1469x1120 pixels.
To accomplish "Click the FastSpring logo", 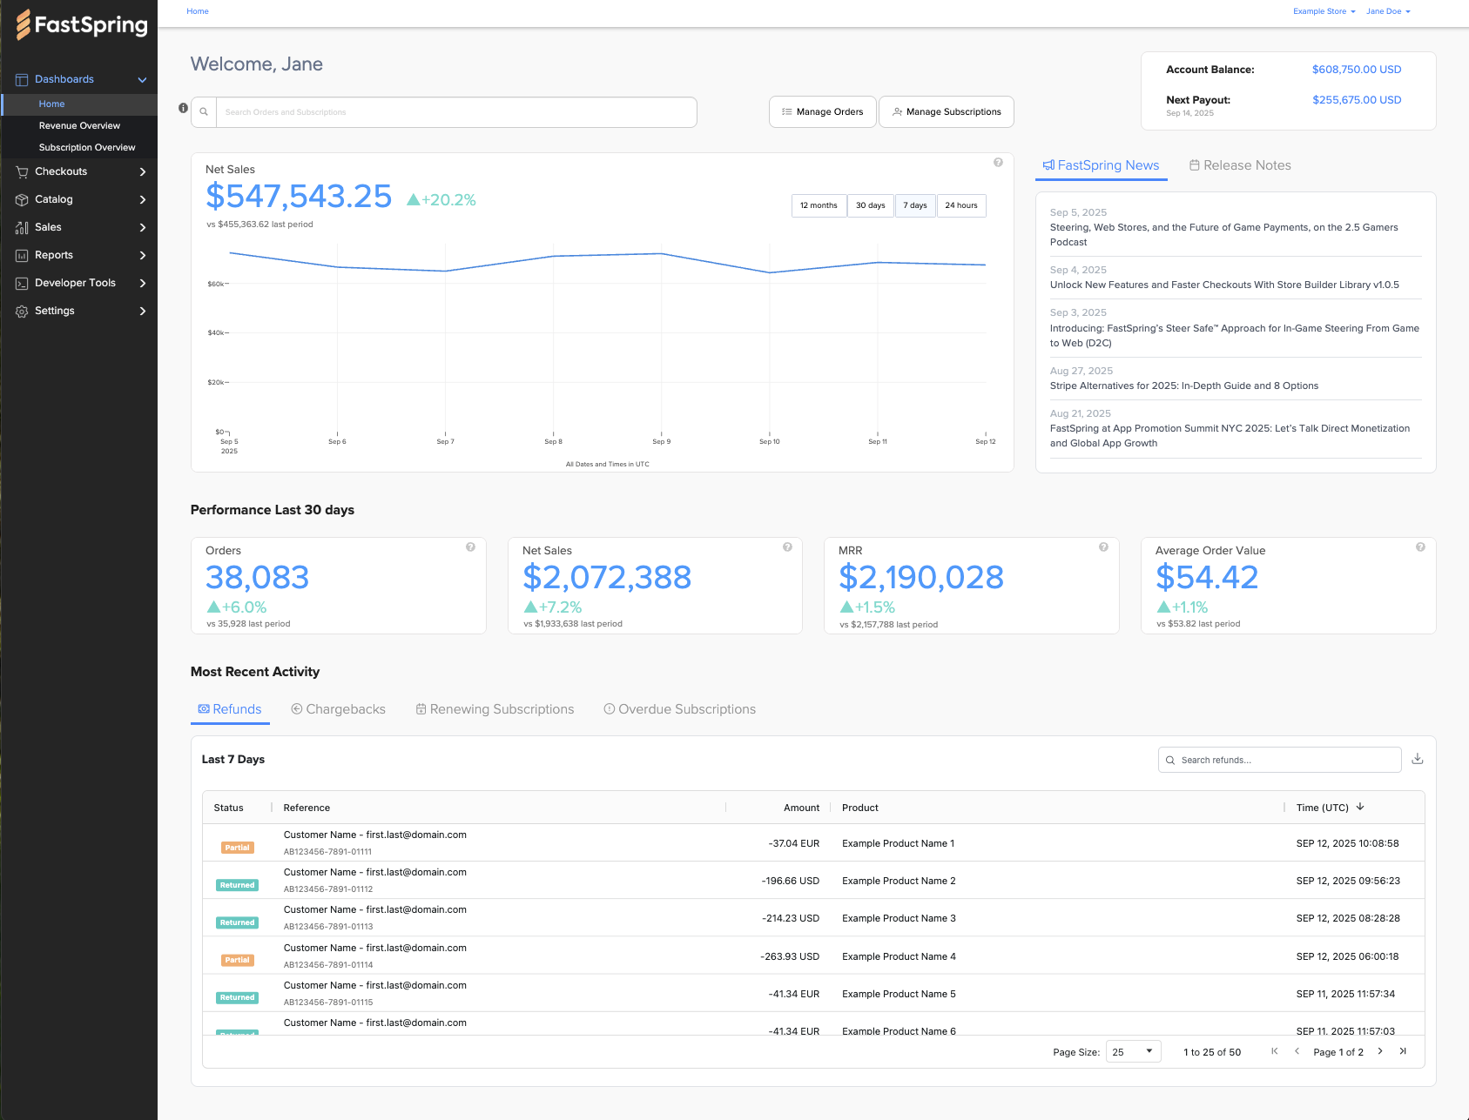I will pyautogui.click(x=82, y=24).
